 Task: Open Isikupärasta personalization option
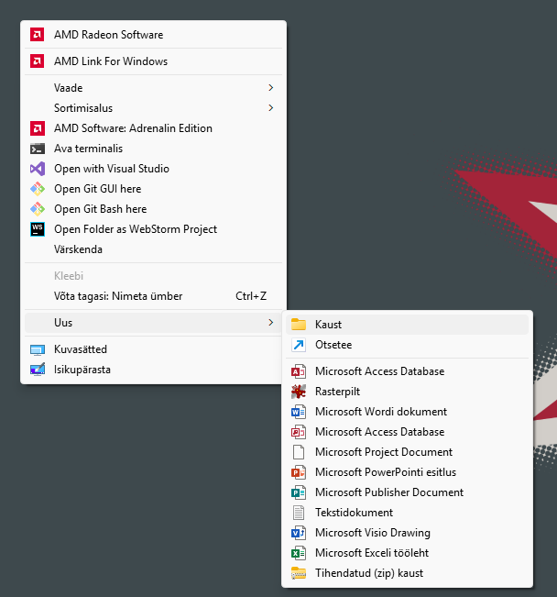pyautogui.click(x=82, y=370)
